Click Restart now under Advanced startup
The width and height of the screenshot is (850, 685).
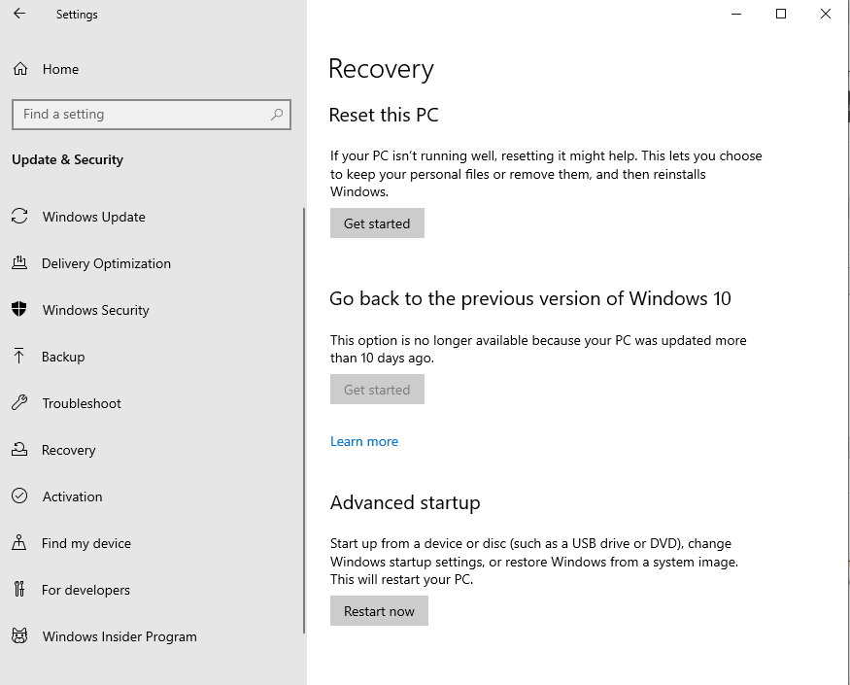click(x=379, y=611)
